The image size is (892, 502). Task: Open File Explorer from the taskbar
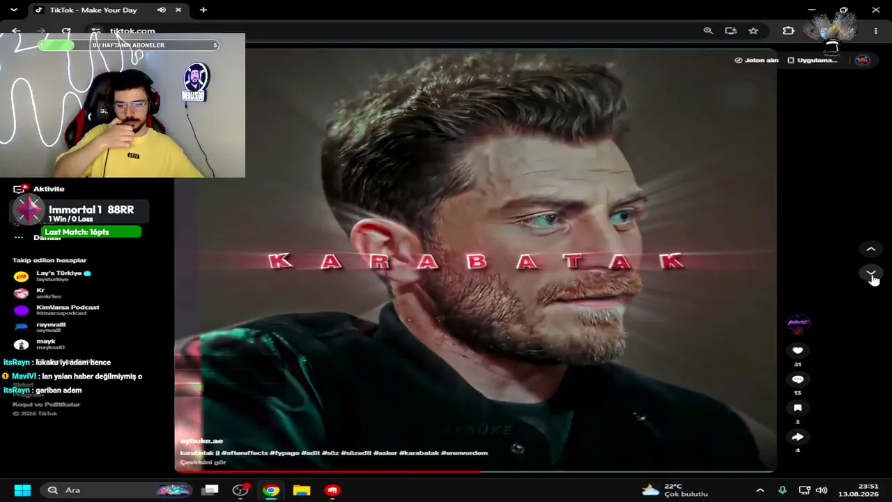click(x=302, y=490)
